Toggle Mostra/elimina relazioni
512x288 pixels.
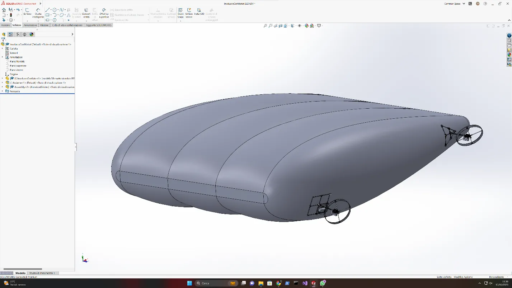tap(157, 13)
